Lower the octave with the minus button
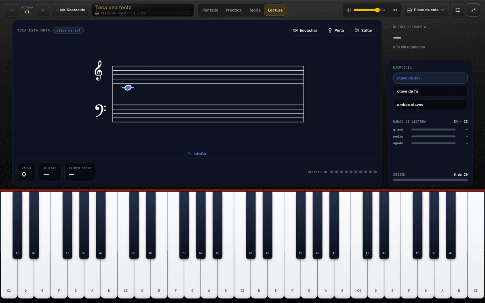Viewport: 485px width, 303px height. [x=11, y=10]
